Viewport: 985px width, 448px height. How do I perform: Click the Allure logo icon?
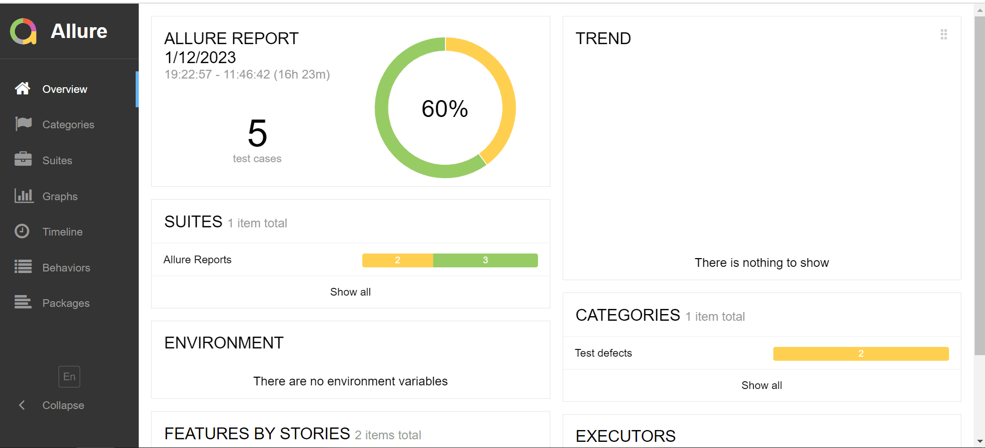[23, 31]
